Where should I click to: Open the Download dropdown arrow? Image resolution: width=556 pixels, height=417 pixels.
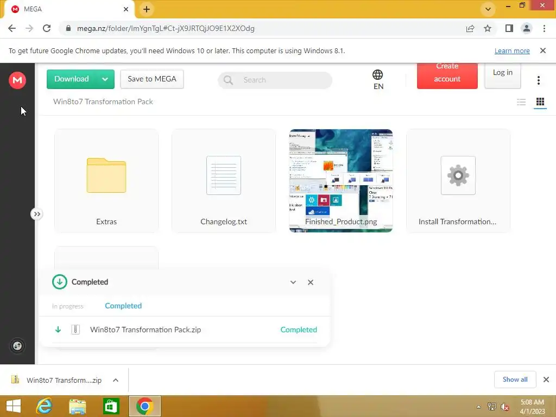coord(105,79)
